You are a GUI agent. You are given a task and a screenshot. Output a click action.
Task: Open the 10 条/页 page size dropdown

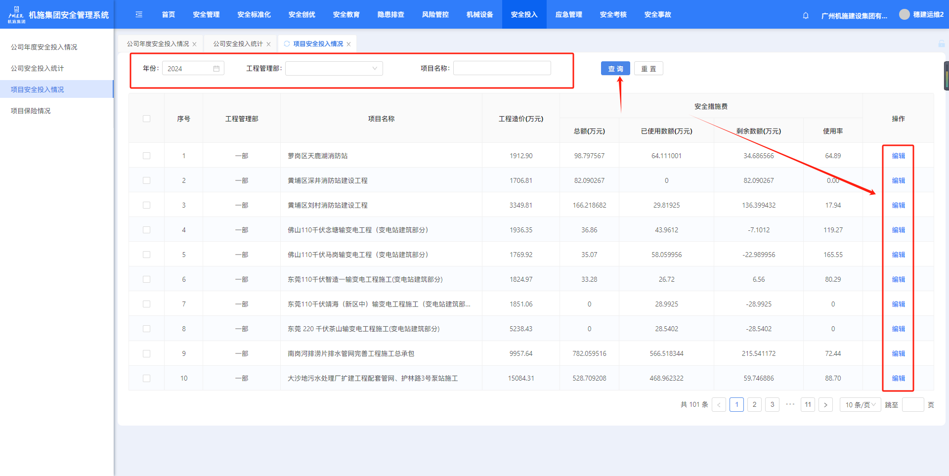860,405
